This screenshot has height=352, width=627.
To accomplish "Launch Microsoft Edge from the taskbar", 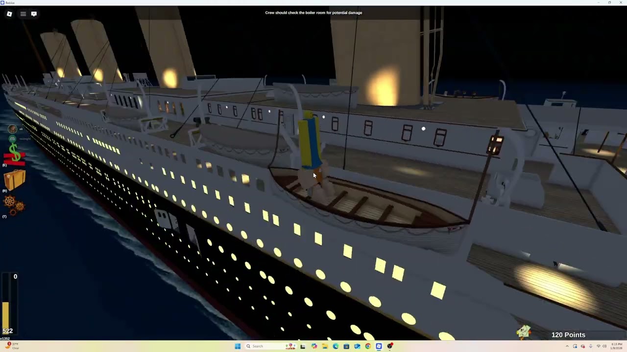I will (x=336, y=346).
